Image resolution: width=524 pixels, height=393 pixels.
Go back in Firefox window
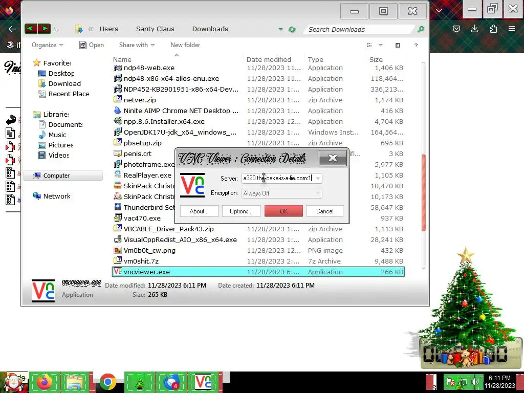pyautogui.click(x=12, y=29)
